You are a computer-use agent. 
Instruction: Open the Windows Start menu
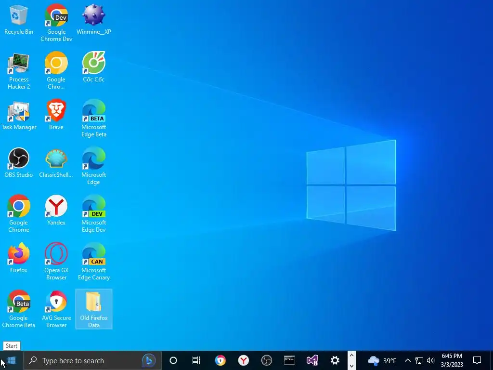click(12, 360)
